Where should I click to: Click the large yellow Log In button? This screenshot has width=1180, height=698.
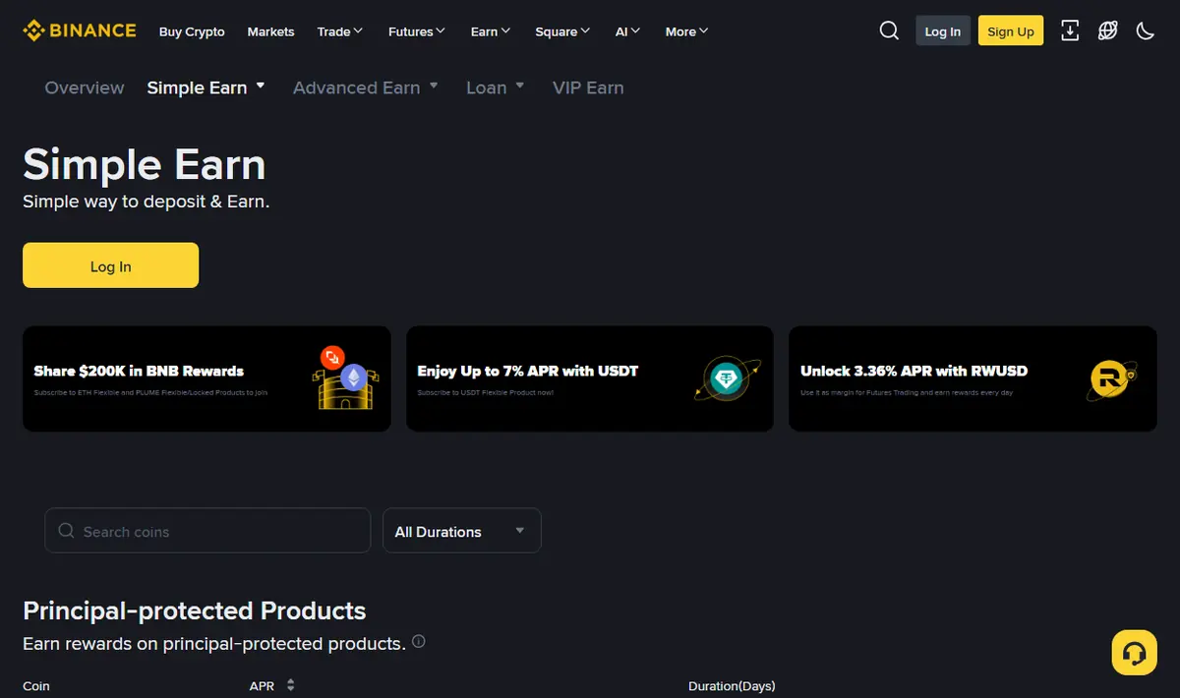tap(111, 265)
